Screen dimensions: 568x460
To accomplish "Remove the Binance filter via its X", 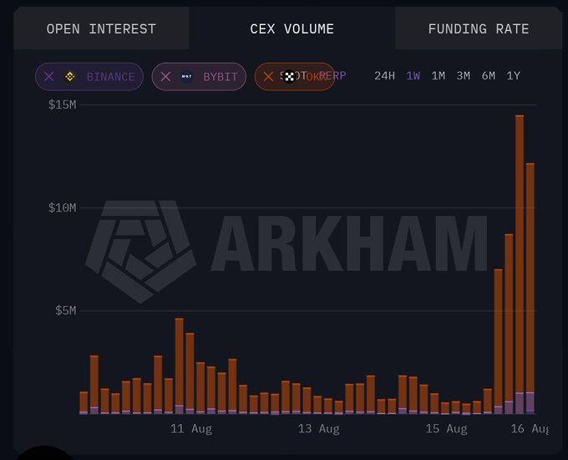I will coord(49,77).
